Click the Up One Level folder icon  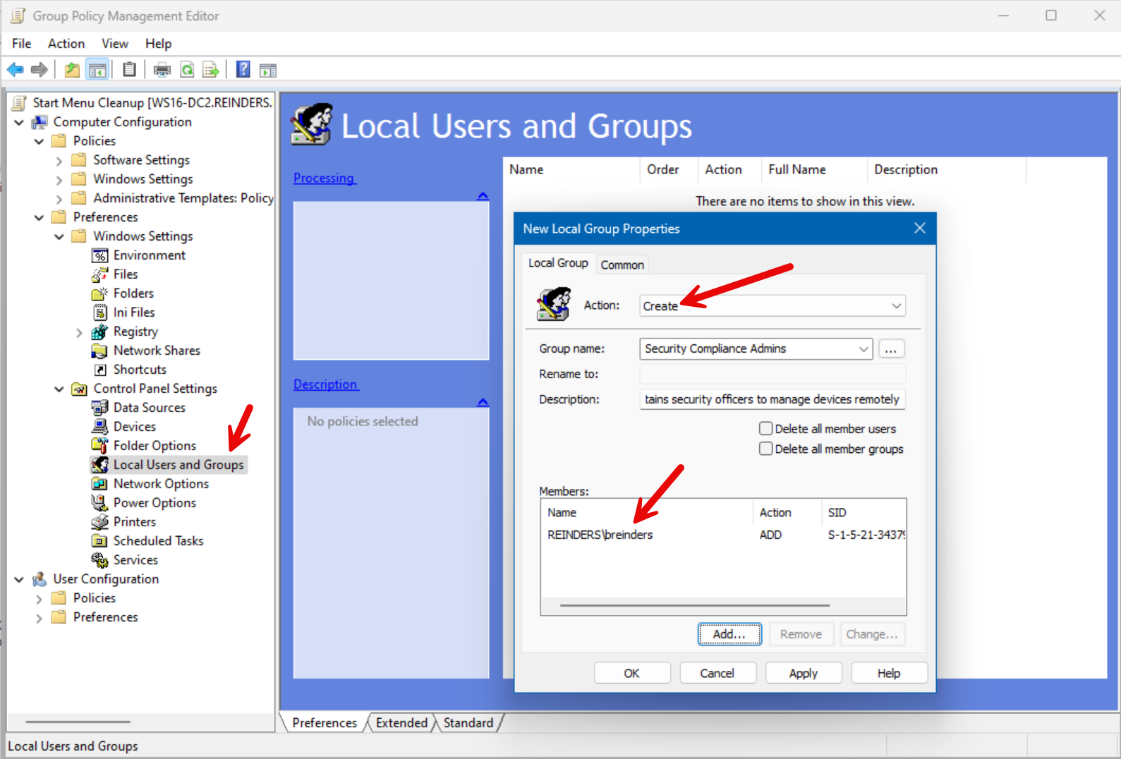pos(72,70)
